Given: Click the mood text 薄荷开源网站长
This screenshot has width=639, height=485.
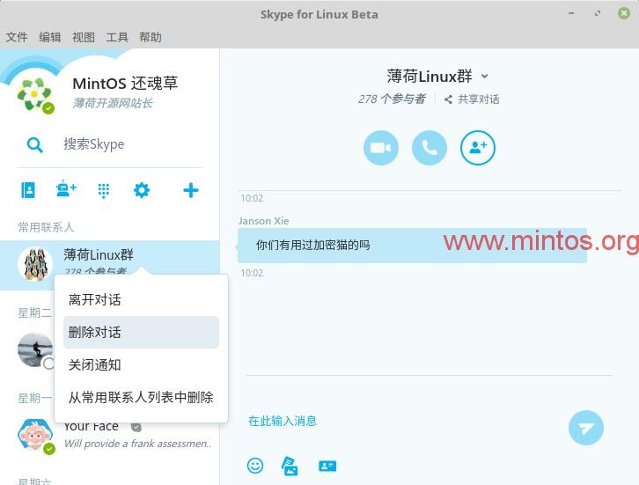Looking at the screenshot, I should [113, 103].
